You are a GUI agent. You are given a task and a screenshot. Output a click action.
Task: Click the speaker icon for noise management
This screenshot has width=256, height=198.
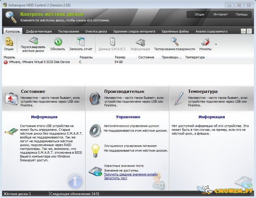95,130
